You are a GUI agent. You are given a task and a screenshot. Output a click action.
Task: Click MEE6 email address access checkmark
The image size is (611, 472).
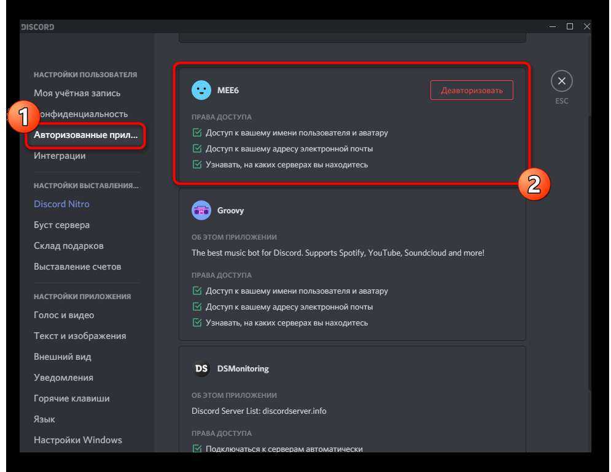click(x=197, y=148)
